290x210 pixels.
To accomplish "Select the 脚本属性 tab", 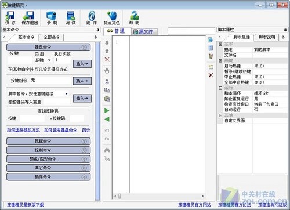I will coord(242,37).
